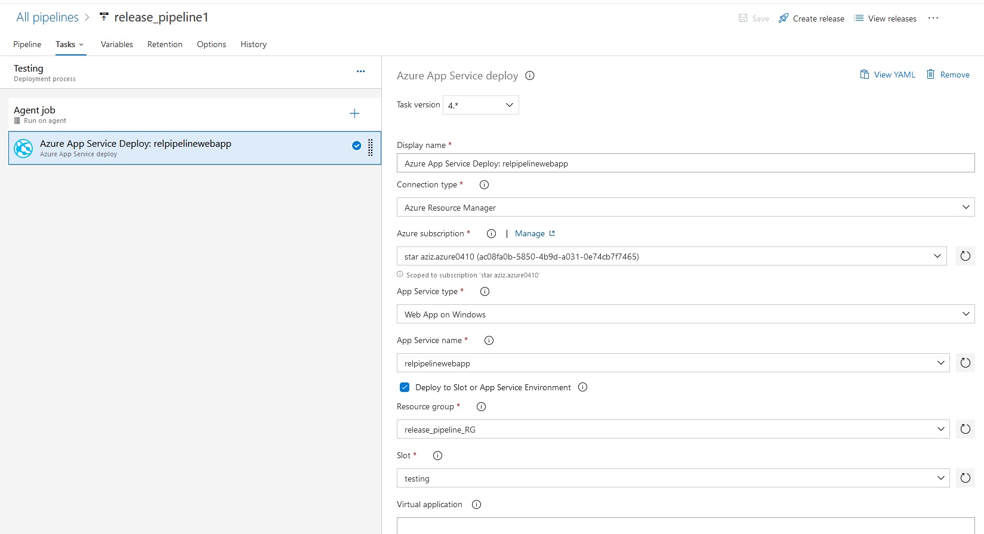
Task: Show Resource group info icon
Action: point(482,407)
